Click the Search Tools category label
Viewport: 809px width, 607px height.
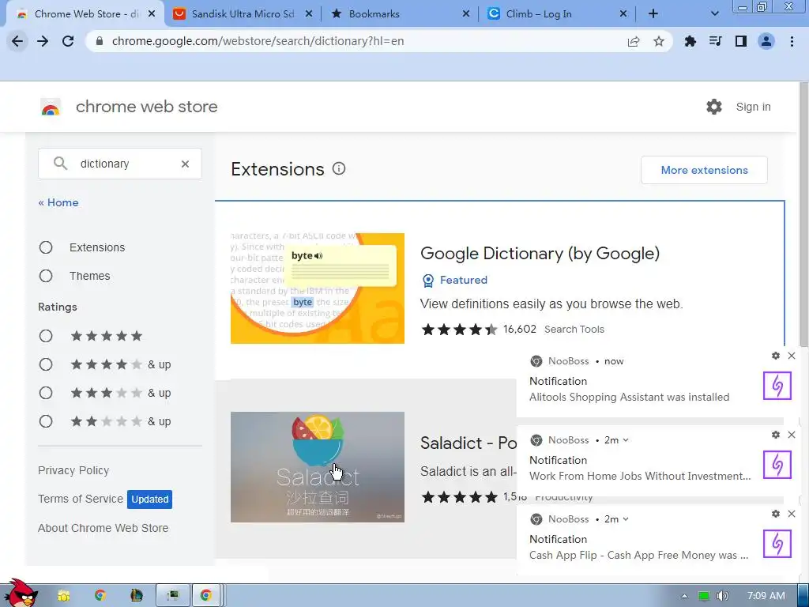point(574,330)
